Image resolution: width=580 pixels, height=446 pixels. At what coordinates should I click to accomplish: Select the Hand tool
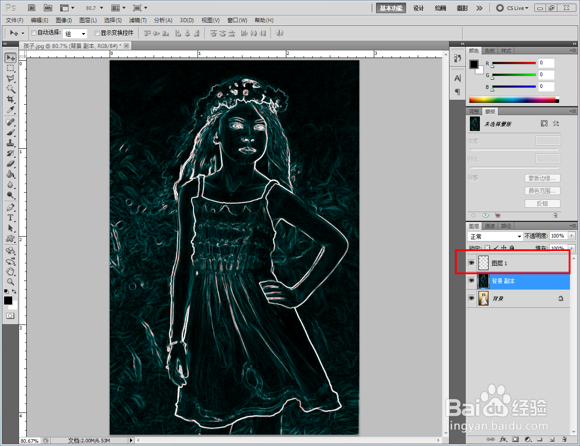[10, 271]
